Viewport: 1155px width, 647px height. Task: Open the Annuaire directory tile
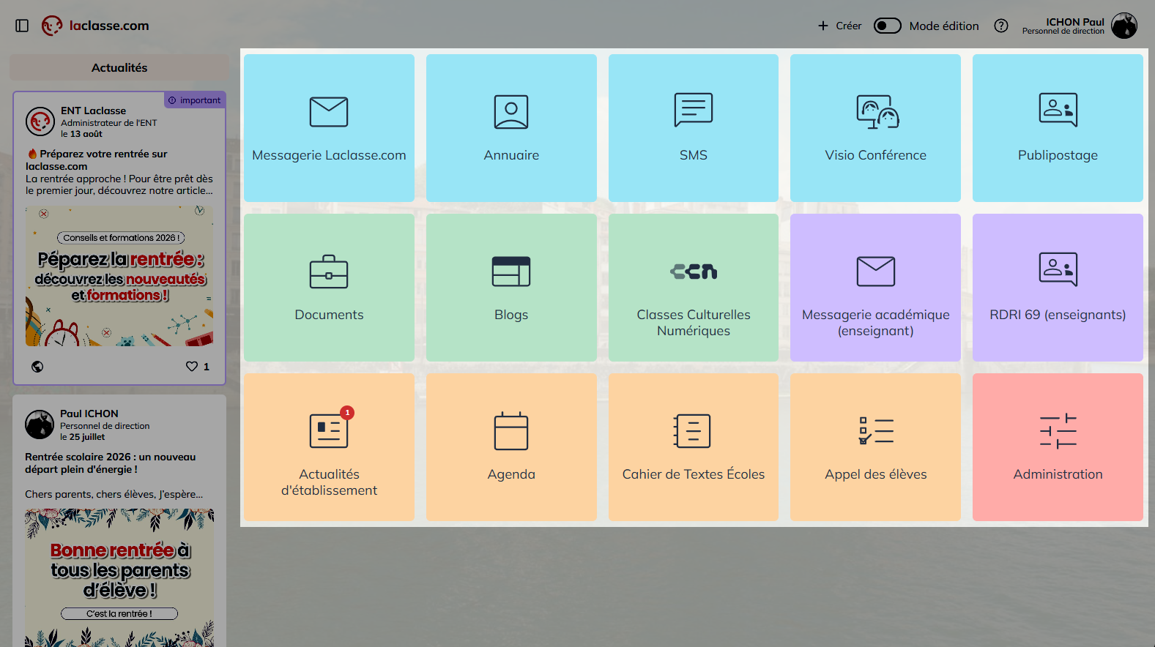click(x=511, y=128)
